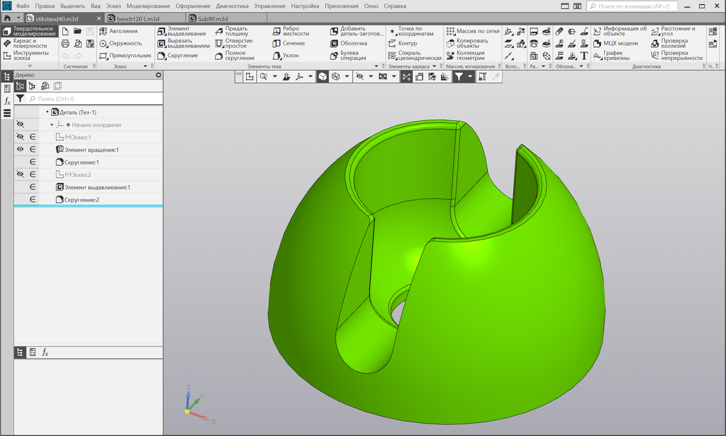Toggle visibility of Начало координат
726x436 pixels.
[x=20, y=124]
